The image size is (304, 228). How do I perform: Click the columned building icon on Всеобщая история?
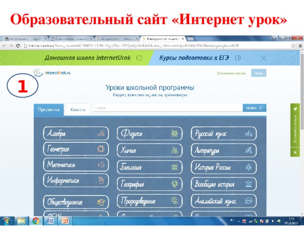pos(248,184)
